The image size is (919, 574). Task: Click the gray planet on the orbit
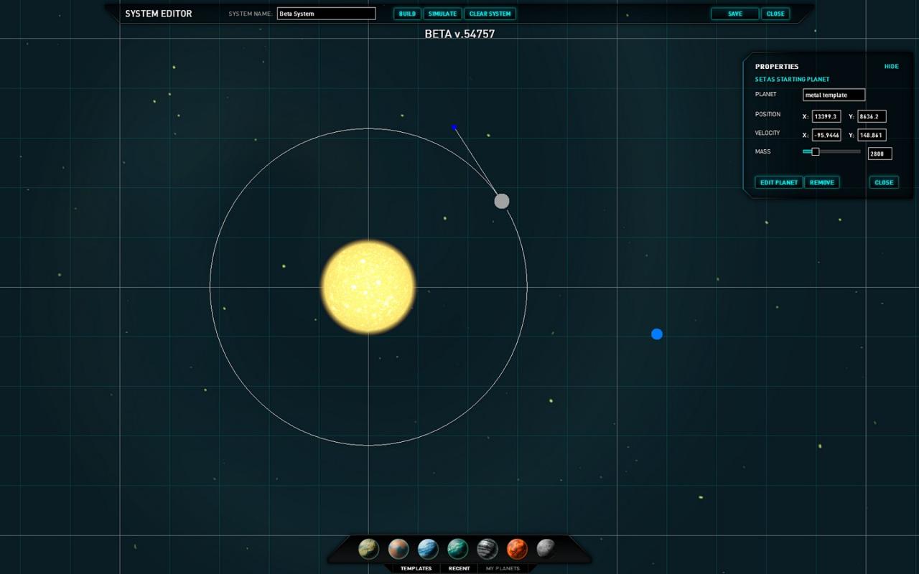pyautogui.click(x=502, y=201)
